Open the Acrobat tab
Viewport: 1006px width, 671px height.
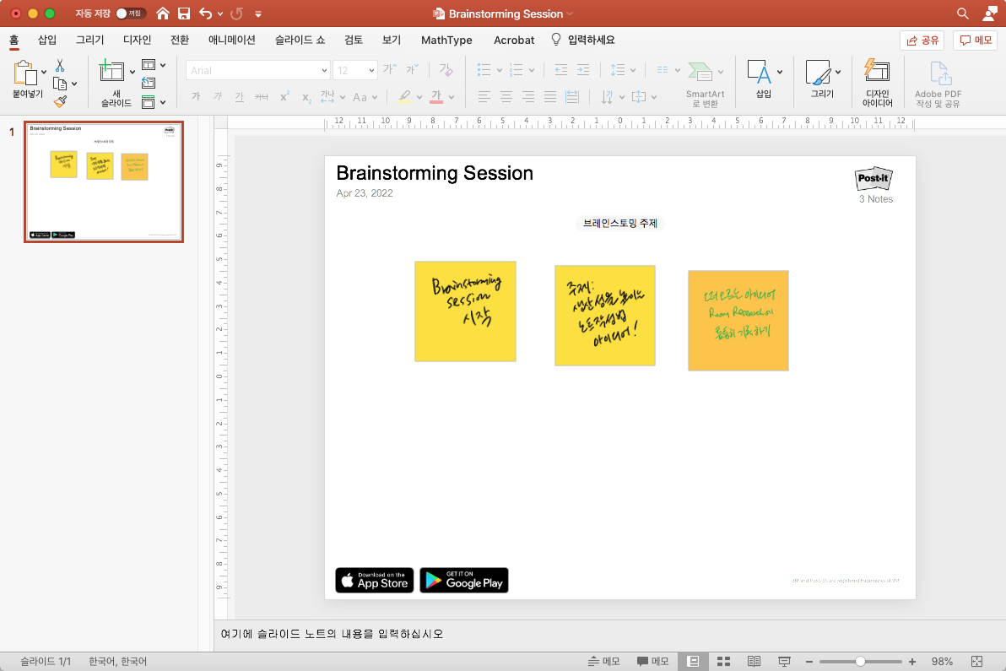click(x=514, y=40)
